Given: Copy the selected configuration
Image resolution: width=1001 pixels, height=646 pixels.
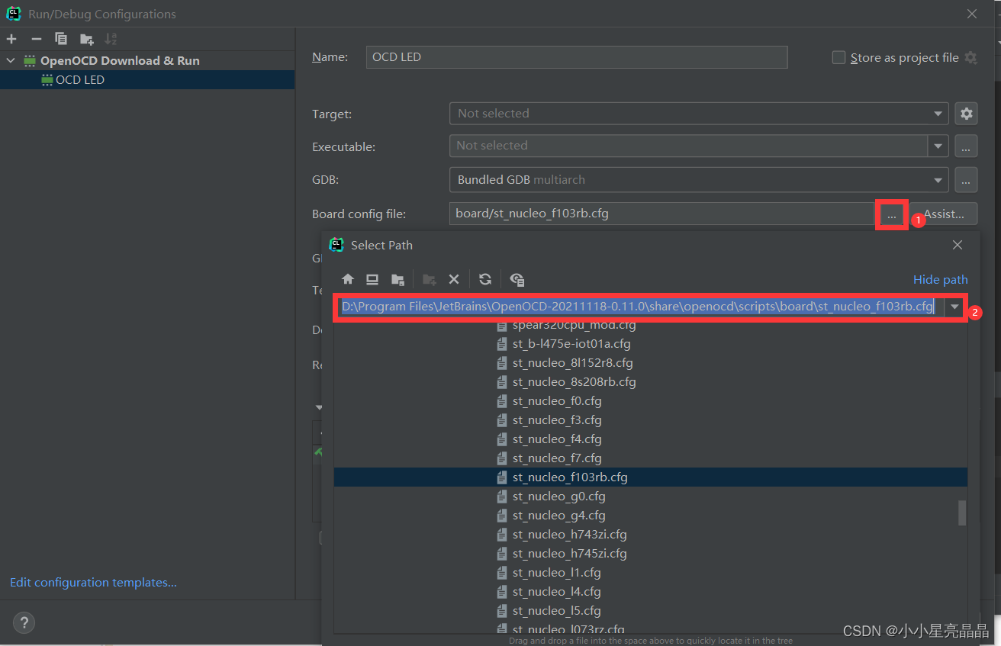Looking at the screenshot, I should click(x=61, y=39).
